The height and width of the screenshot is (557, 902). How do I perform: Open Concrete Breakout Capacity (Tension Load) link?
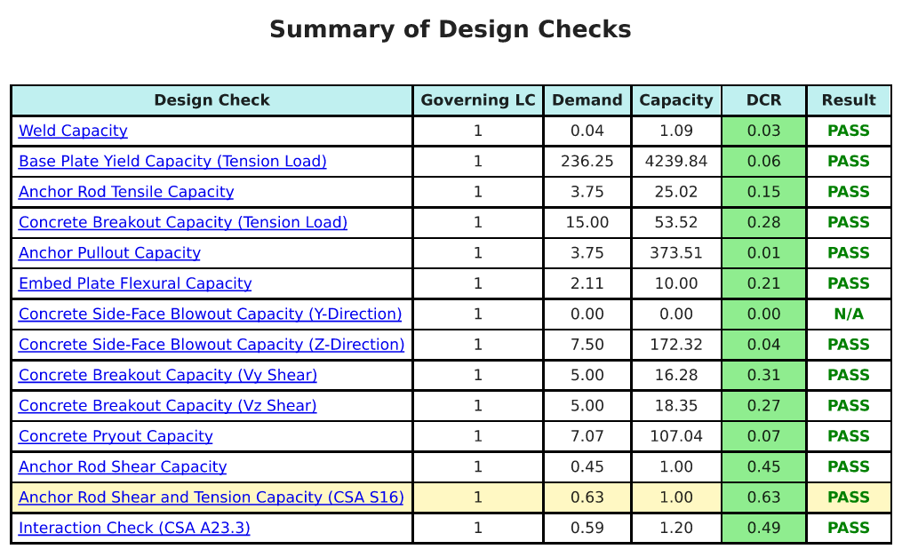click(x=182, y=222)
